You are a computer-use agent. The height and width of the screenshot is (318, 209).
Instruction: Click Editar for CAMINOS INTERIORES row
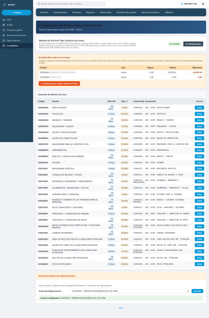(x=199, y=233)
